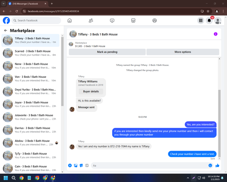Open the Home feed icon
This screenshot has height=182, width=227.
pyautogui.click(x=69, y=20)
